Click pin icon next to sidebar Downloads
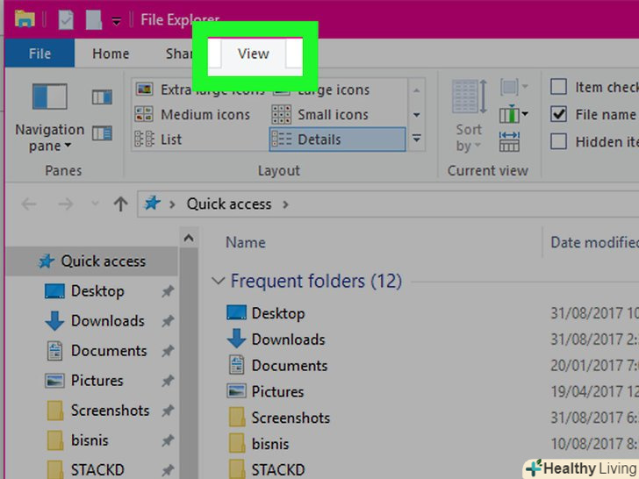 click(x=168, y=321)
